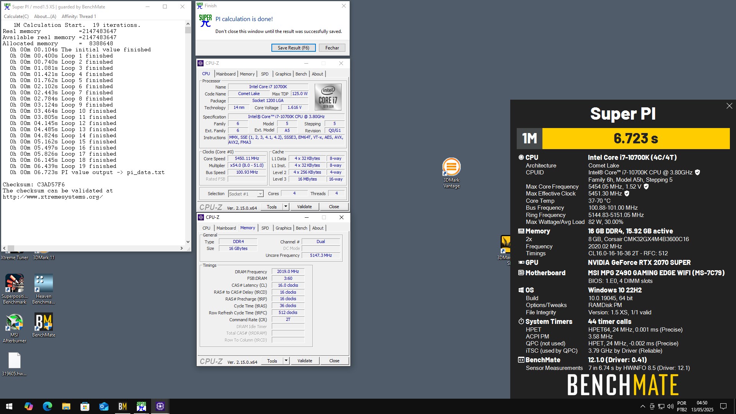
Task: Launch BenchMate desktop shortcut
Action: coord(43,325)
